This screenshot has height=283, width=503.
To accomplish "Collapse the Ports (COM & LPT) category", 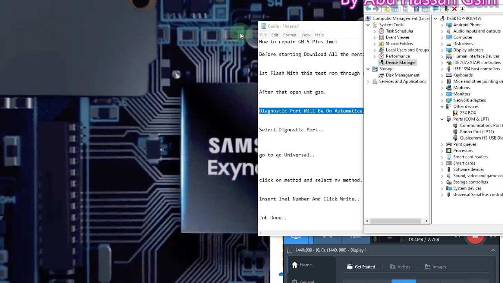I will [x=442, y=119].
